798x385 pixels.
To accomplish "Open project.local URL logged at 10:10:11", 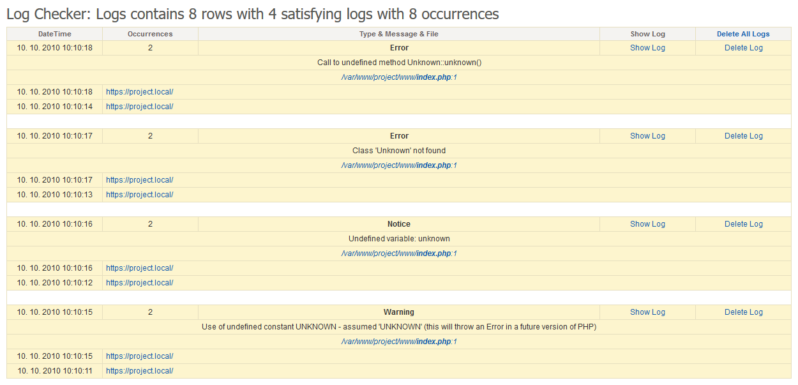I will (x=139, y=371).
